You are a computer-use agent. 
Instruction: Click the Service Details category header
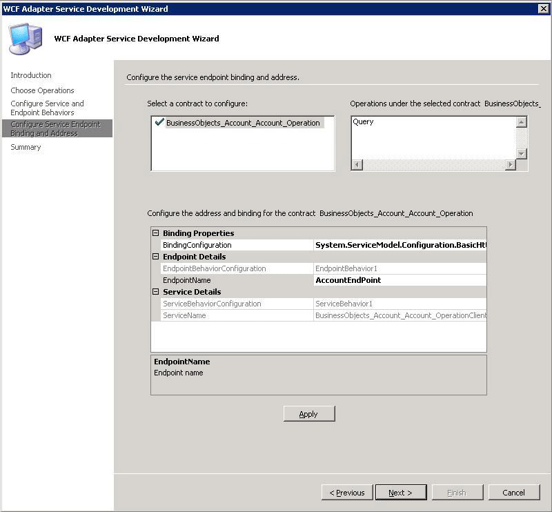click(192, 292)
